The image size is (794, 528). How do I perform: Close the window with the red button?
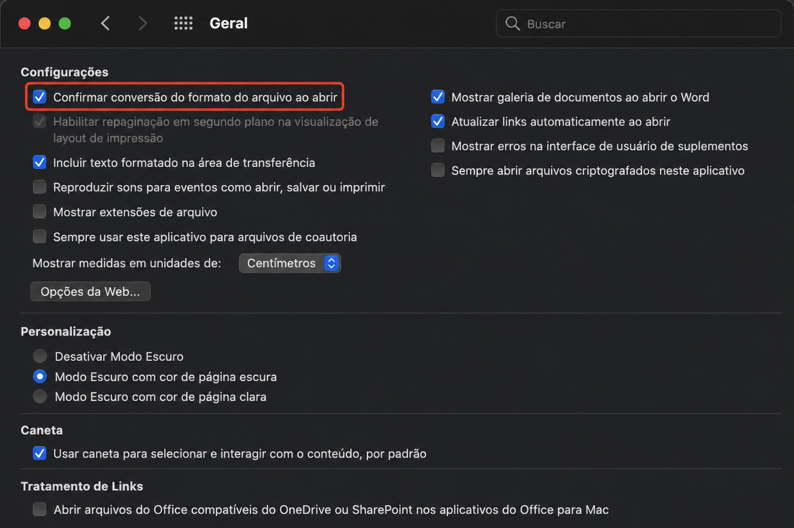click(x=24, y=23)
